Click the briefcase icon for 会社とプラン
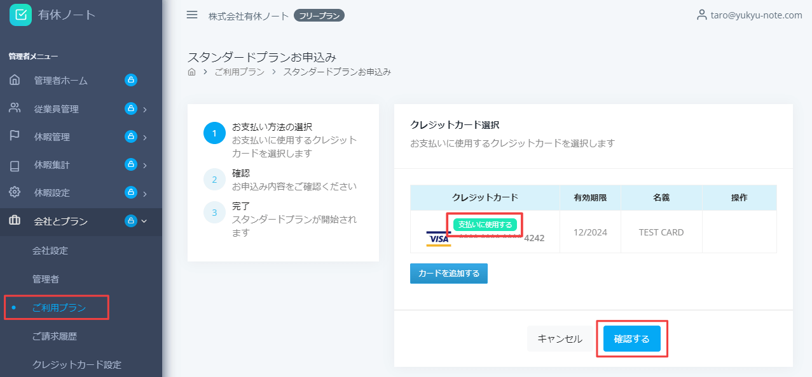812x377 pixels. pyautogui.click(x=15, y=221)
